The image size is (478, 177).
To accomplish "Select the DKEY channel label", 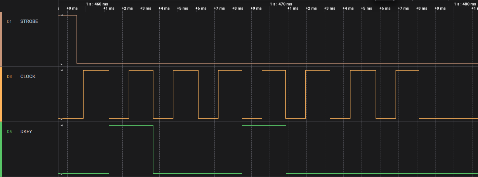I will point(26,132).
